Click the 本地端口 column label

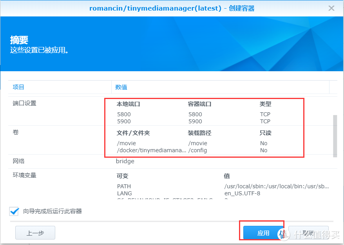point(129,104)
